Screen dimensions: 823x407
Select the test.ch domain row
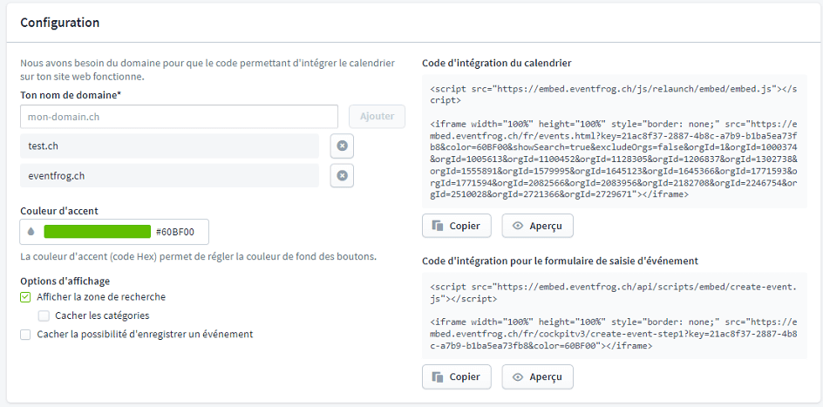169,146
